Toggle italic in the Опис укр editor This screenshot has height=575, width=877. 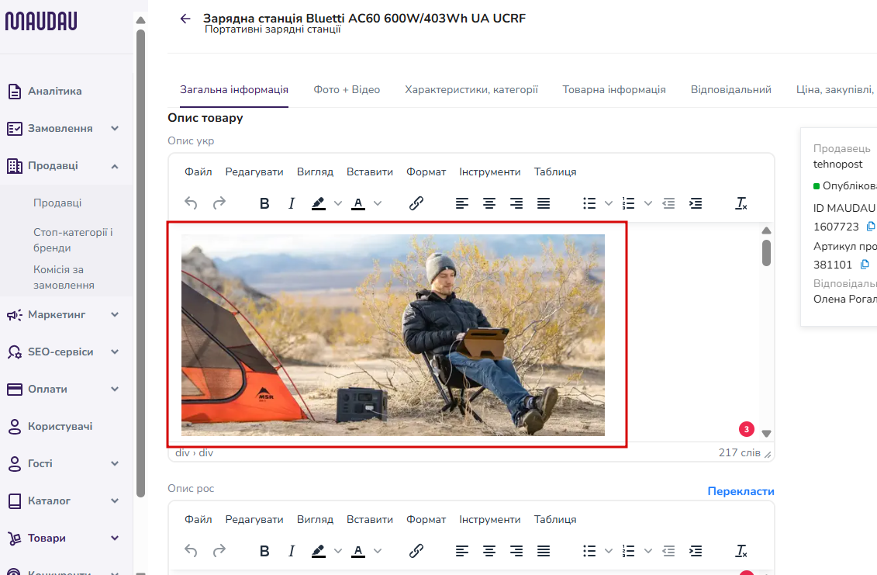pyautogui.click(x=292, y=203)
